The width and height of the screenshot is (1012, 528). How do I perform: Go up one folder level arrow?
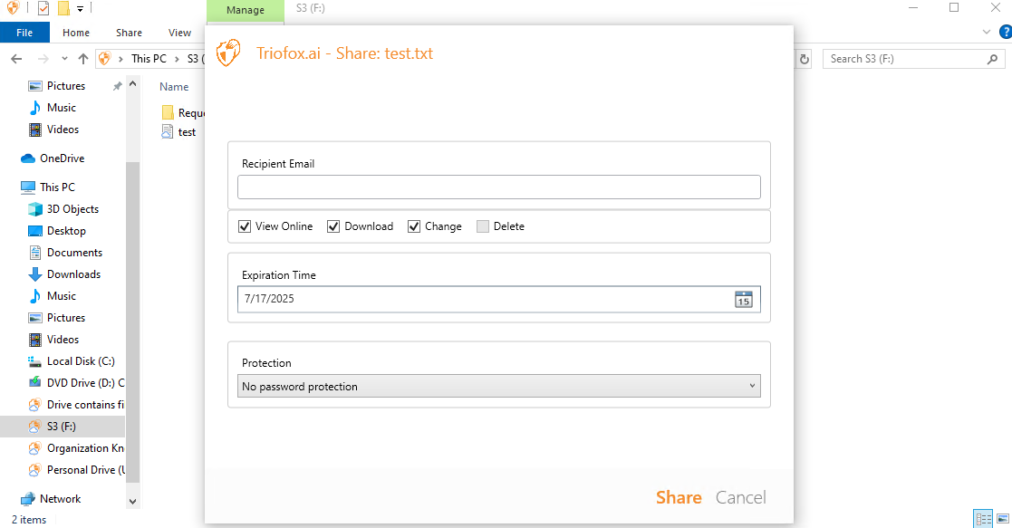point(83,59)
